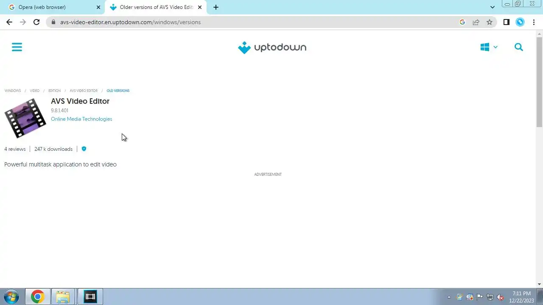543x305 pixels.
Task: Click the Powerful multitask application description
Action: point(60,164)
